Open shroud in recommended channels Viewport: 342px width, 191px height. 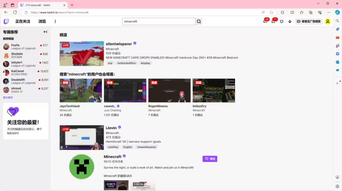click(x=26, y=90)
